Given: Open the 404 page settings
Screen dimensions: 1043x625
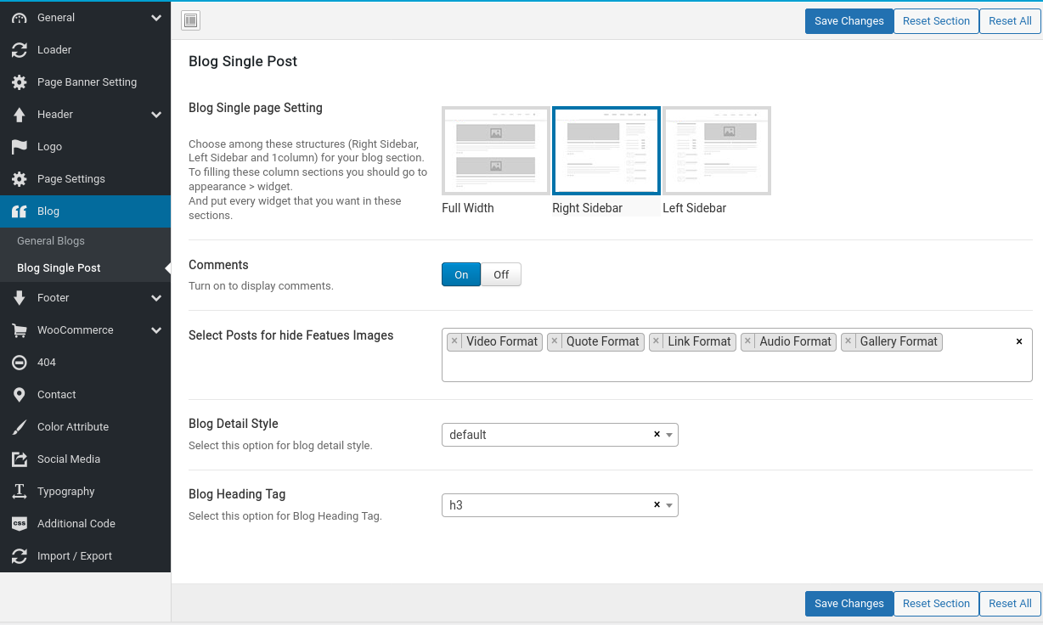Looking at the screenshot, I should pyautogui.click(x=85, y=363).
